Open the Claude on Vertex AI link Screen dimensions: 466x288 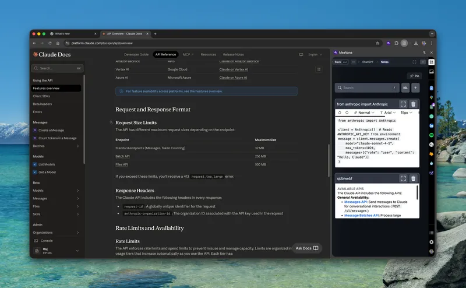[x=234, y=69]
